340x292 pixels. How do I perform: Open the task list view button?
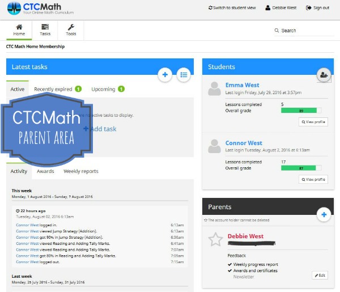[x=184, y=75]
